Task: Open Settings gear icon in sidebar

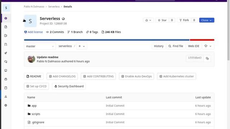Action: pyautogui.click(x=6, y=105)
